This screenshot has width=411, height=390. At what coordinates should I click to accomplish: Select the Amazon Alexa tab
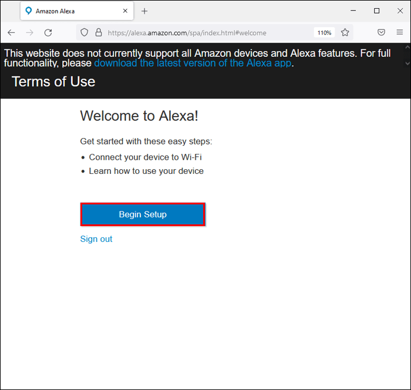(77, 11)
